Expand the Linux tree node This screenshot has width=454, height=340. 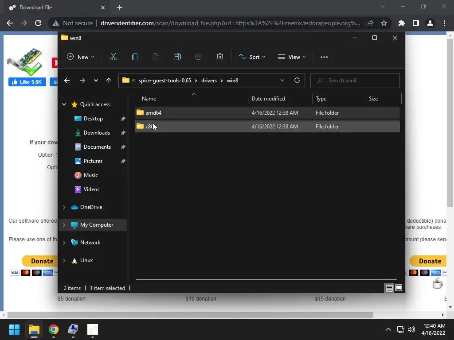click(x=64, y=260)
